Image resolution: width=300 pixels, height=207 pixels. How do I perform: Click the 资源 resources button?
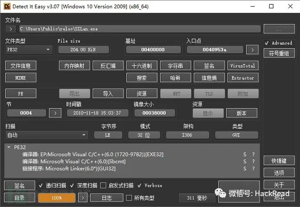coord(142,94)
